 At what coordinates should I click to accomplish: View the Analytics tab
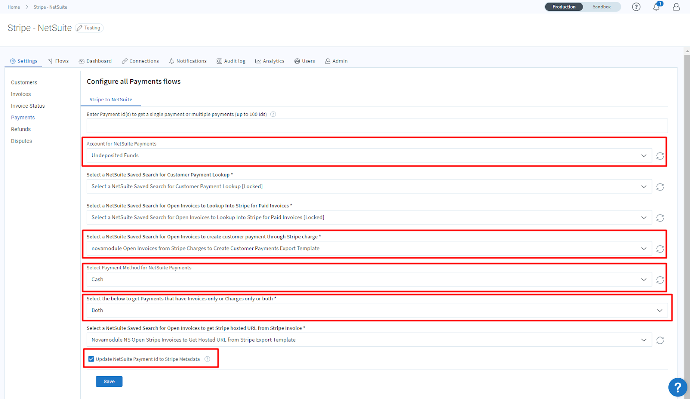pos(270,61)
